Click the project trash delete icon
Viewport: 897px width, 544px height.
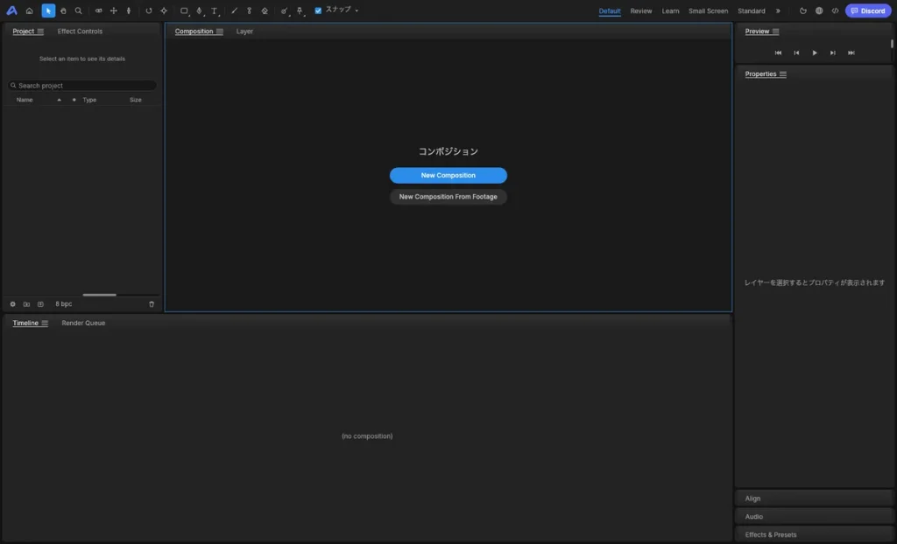[152, 304]
